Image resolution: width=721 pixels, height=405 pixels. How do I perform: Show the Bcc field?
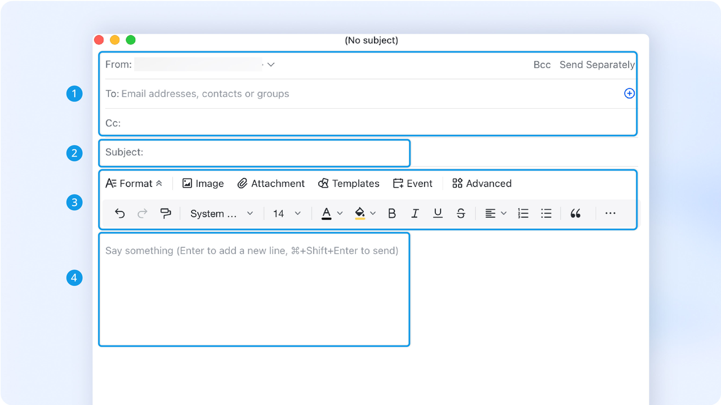coord(541,64)
